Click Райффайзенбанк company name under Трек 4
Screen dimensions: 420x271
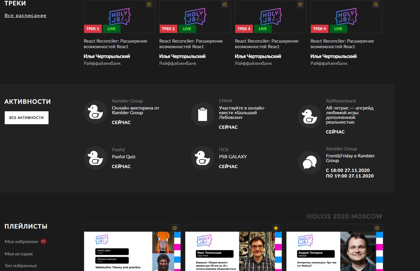[329, 63]
